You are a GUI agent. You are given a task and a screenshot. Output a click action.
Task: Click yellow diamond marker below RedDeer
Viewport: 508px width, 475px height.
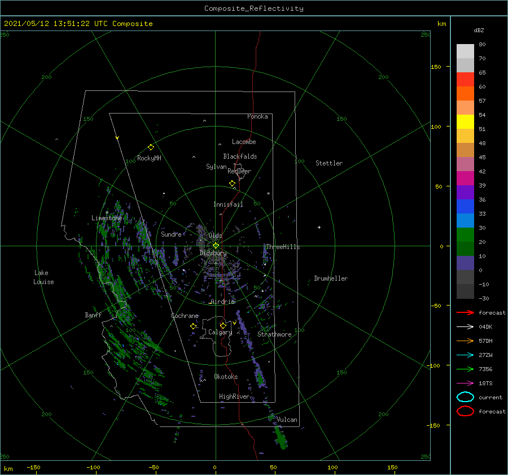232,184
